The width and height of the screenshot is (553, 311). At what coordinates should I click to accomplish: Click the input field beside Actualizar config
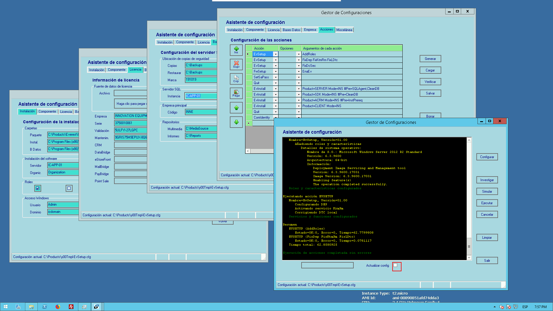pos(327,265)
